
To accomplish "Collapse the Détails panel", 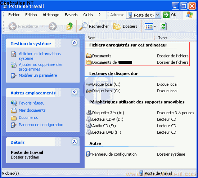I will click(74, 141).
